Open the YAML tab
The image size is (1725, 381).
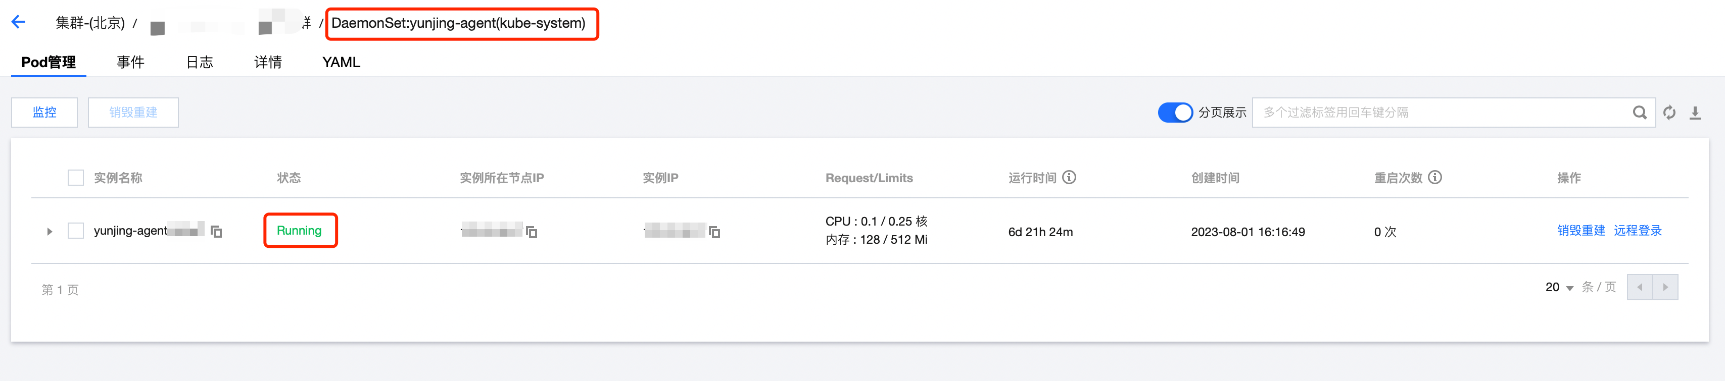tap(341, 62)
